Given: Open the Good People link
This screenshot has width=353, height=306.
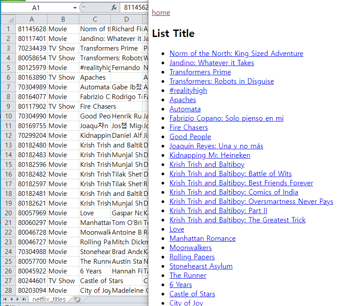Looking at the screenshot, I should point(190,136).
